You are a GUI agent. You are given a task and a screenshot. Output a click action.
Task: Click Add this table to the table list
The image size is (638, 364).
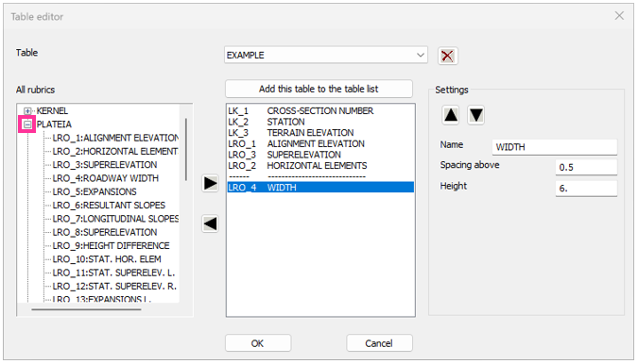tap(319, 89)
